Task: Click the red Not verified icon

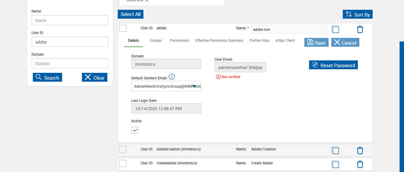Action: point(219,77)
